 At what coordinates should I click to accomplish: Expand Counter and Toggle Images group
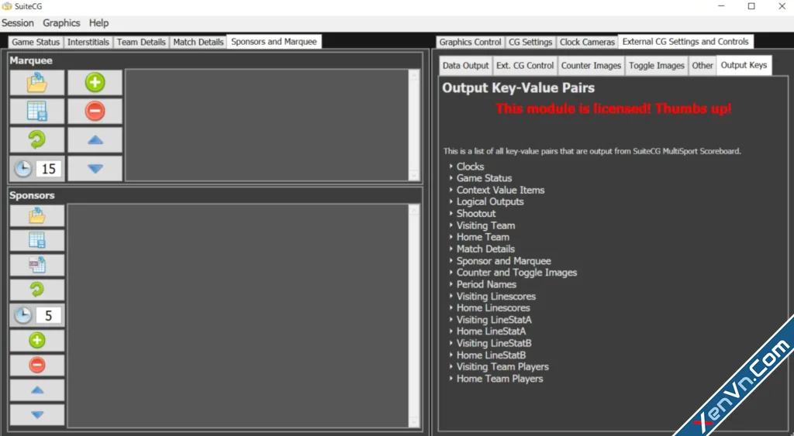tap(451, 272)
